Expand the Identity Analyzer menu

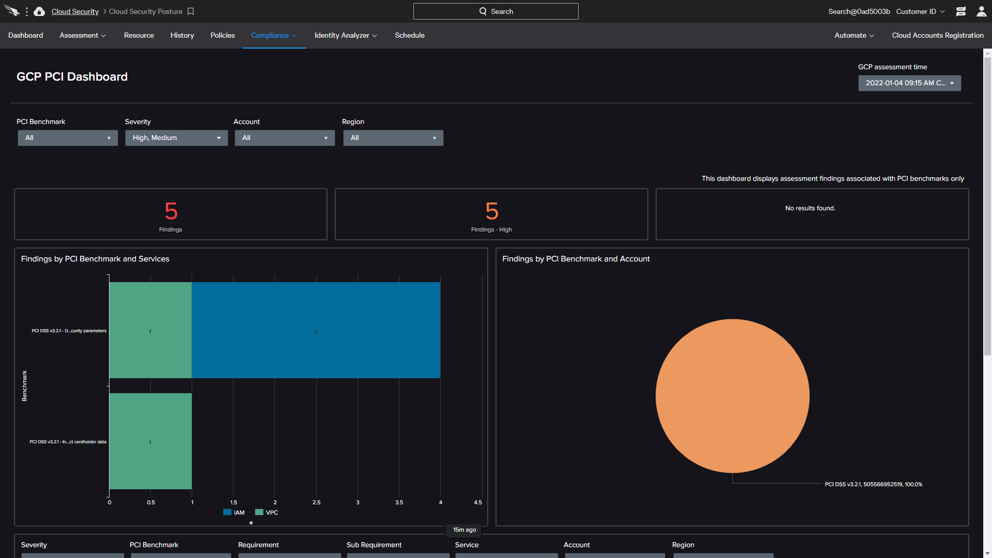(x=346, y=35)
